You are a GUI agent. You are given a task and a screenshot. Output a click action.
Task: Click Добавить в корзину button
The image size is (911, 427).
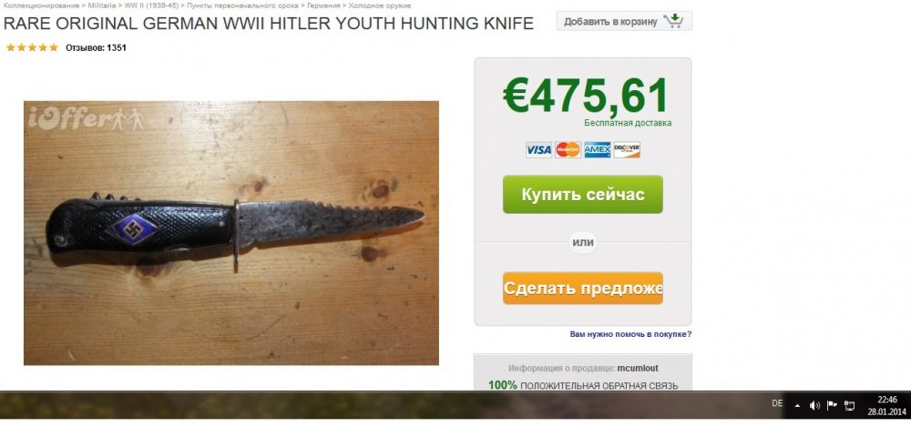click(x=624, y=22)
